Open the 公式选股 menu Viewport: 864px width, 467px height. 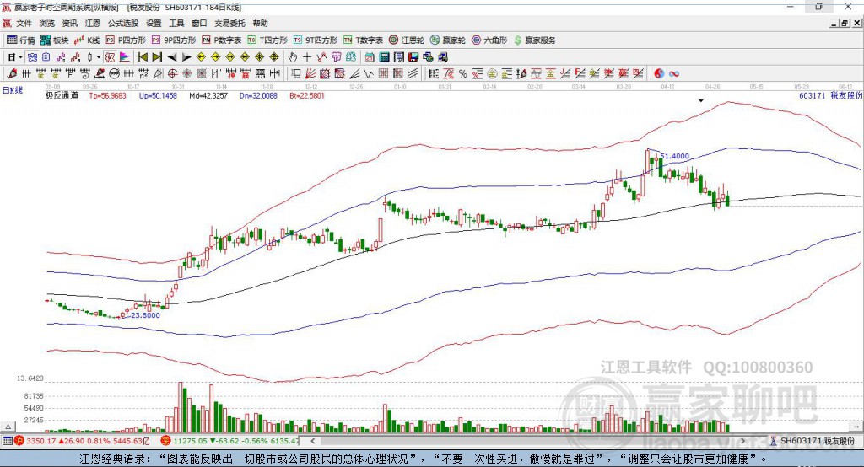tap(123, 23)
